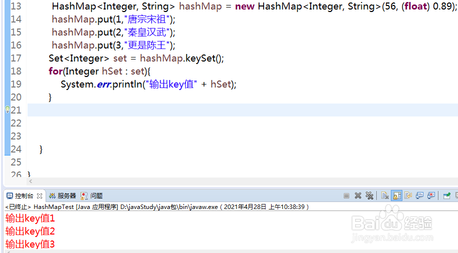Screen dimensions: 458x253
Task: Click the '(float)' cast on line 13
Action: [x=415, y=6]
